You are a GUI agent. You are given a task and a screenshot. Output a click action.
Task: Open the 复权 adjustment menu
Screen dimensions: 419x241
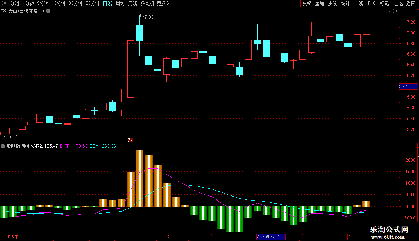point(307,3)
